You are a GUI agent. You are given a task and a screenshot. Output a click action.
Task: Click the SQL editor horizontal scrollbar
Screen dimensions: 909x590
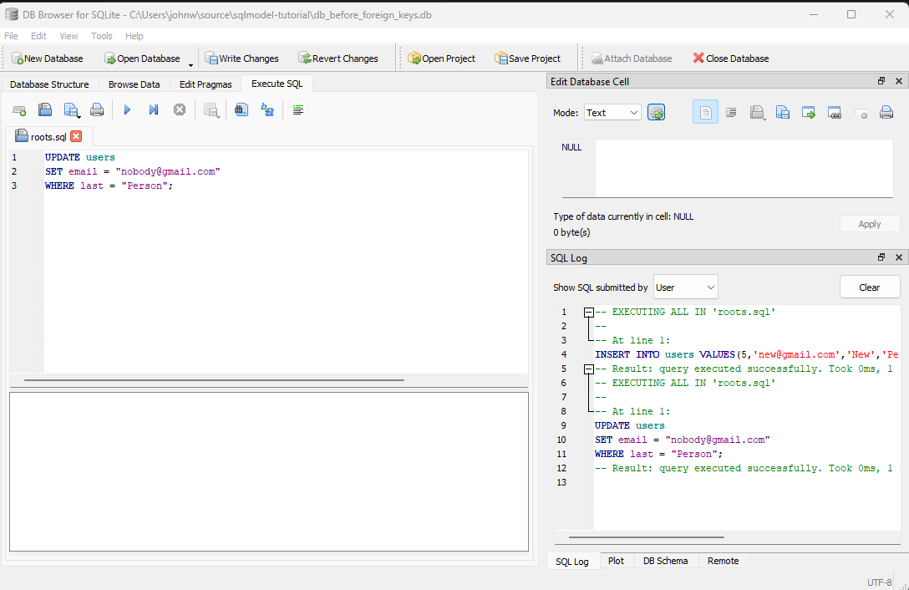point(214,380)
